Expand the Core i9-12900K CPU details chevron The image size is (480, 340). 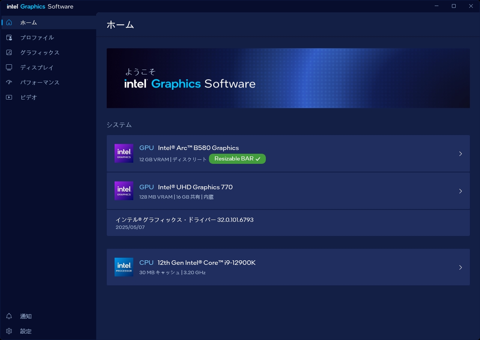point(461,267)
